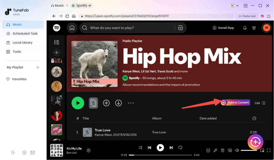Open more options for Hip Hop Mix
274x160 pixels.
(x=131, y=103)
